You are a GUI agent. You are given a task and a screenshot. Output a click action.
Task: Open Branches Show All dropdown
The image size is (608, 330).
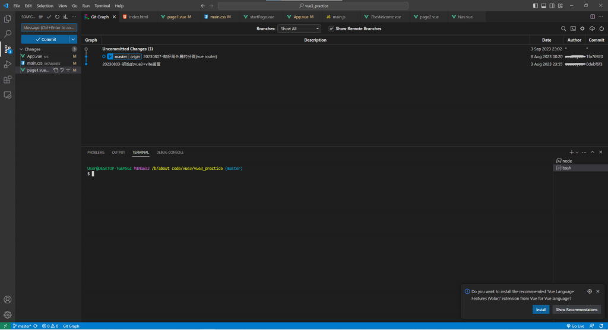(x=299, y=28)
